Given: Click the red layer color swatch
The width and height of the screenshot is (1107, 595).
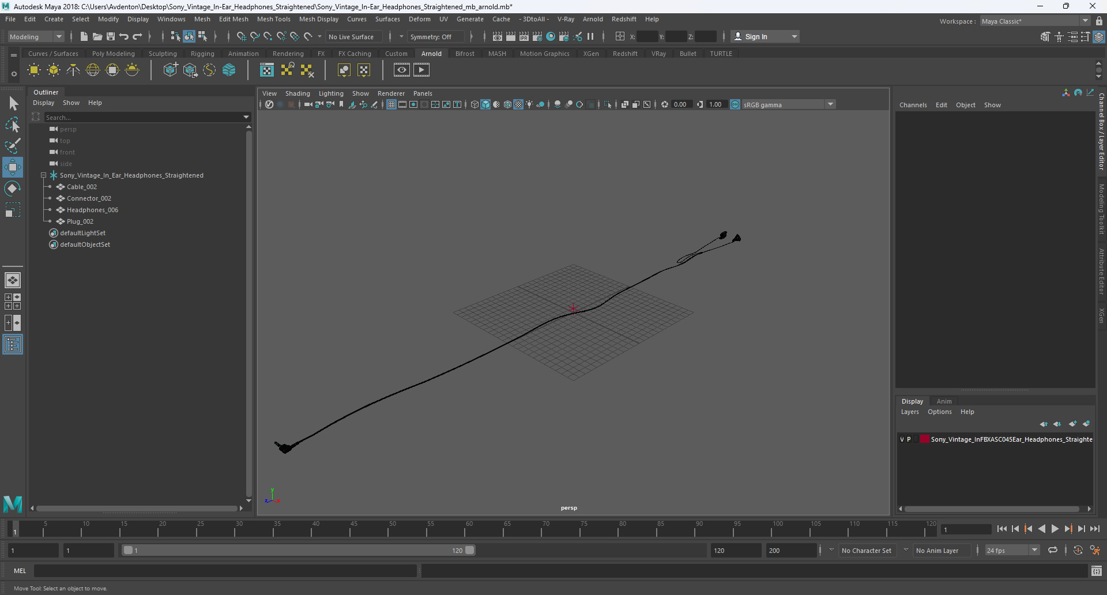Looking at the screenshot, I should (925, 439).
